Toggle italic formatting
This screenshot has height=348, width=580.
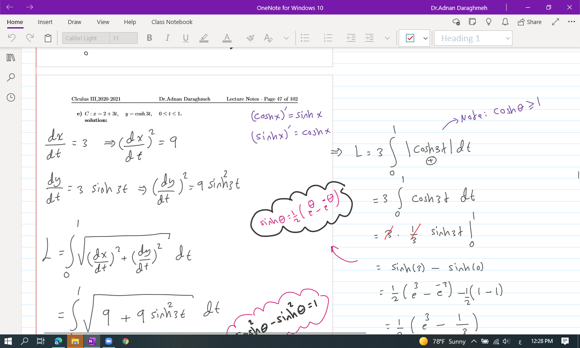coord(167,38)
